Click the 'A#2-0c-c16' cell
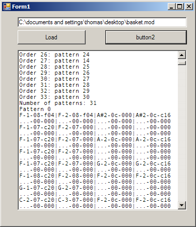The height and width of the screenshot is (227, 196). [x=153, y=115]
